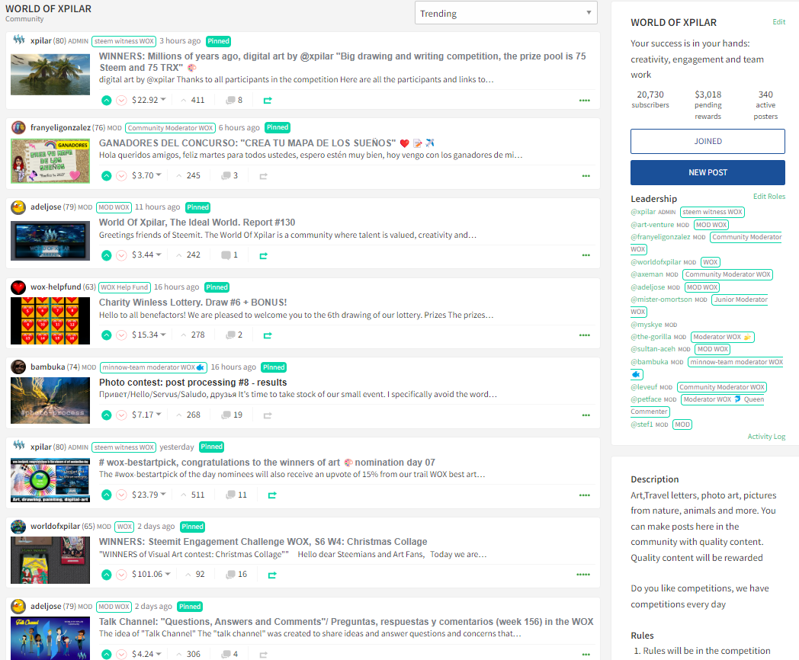Screen dimensions: 799x660
Task: Open more options on Photo contest post
Action: [586, 415]
